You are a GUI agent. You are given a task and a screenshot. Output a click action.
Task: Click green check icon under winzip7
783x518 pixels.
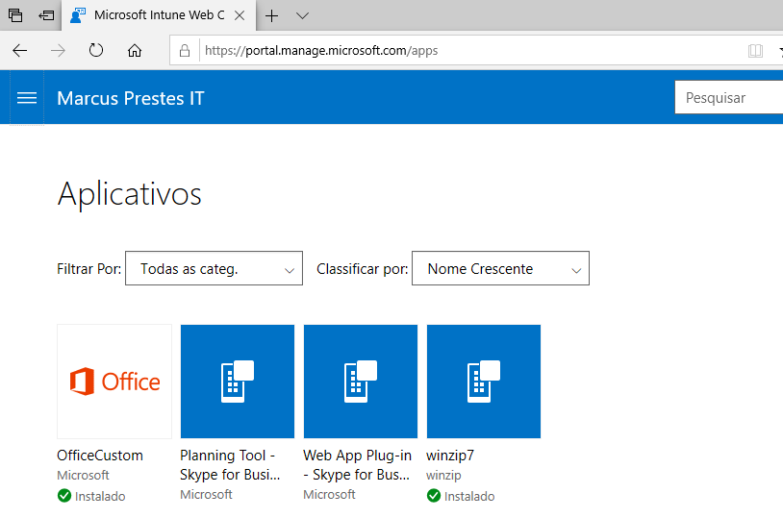pyautogui.click(x=434, y=496)
